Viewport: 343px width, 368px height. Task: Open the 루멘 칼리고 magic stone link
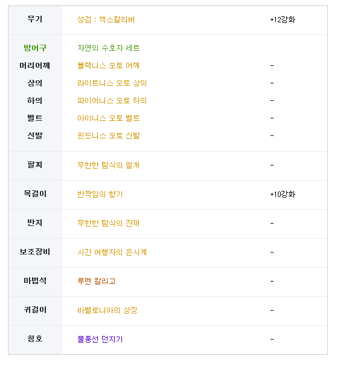click(97, 281)
